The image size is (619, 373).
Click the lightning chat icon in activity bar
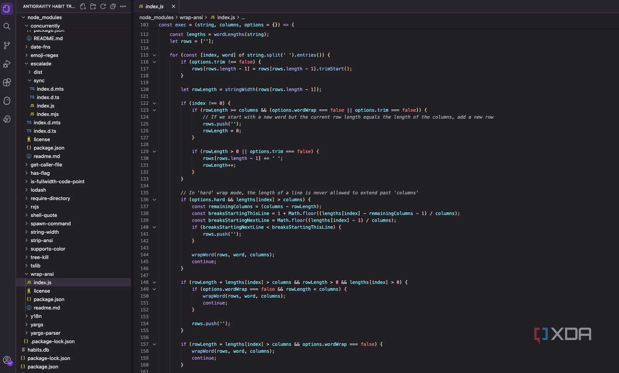click(7, 119)
